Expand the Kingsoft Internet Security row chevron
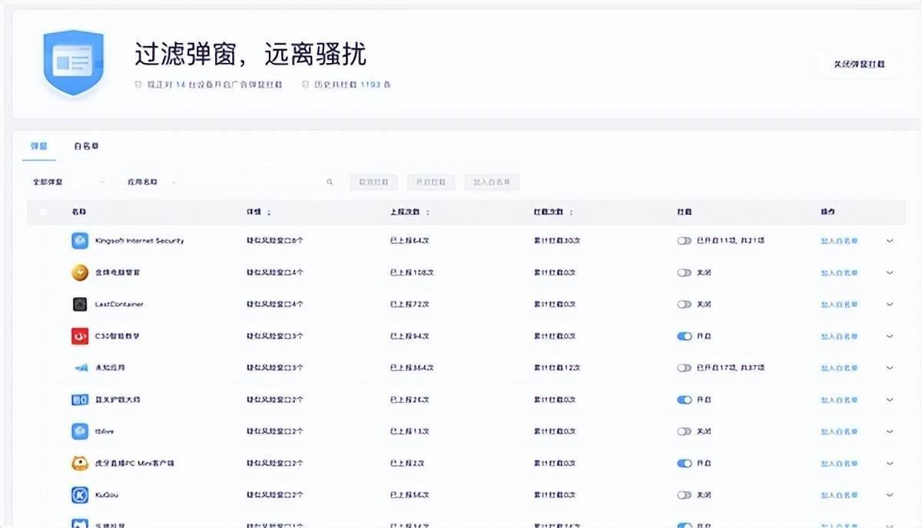This screenshot has height=528, width=922. coord(889,240)
